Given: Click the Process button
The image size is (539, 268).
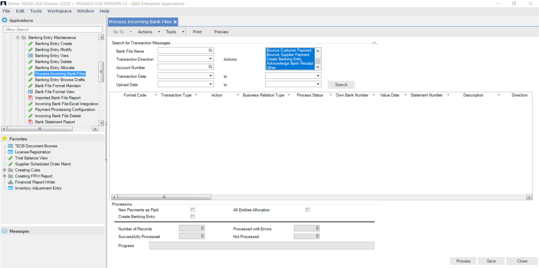Looking at the screenshot, I should tap(463, 261).
